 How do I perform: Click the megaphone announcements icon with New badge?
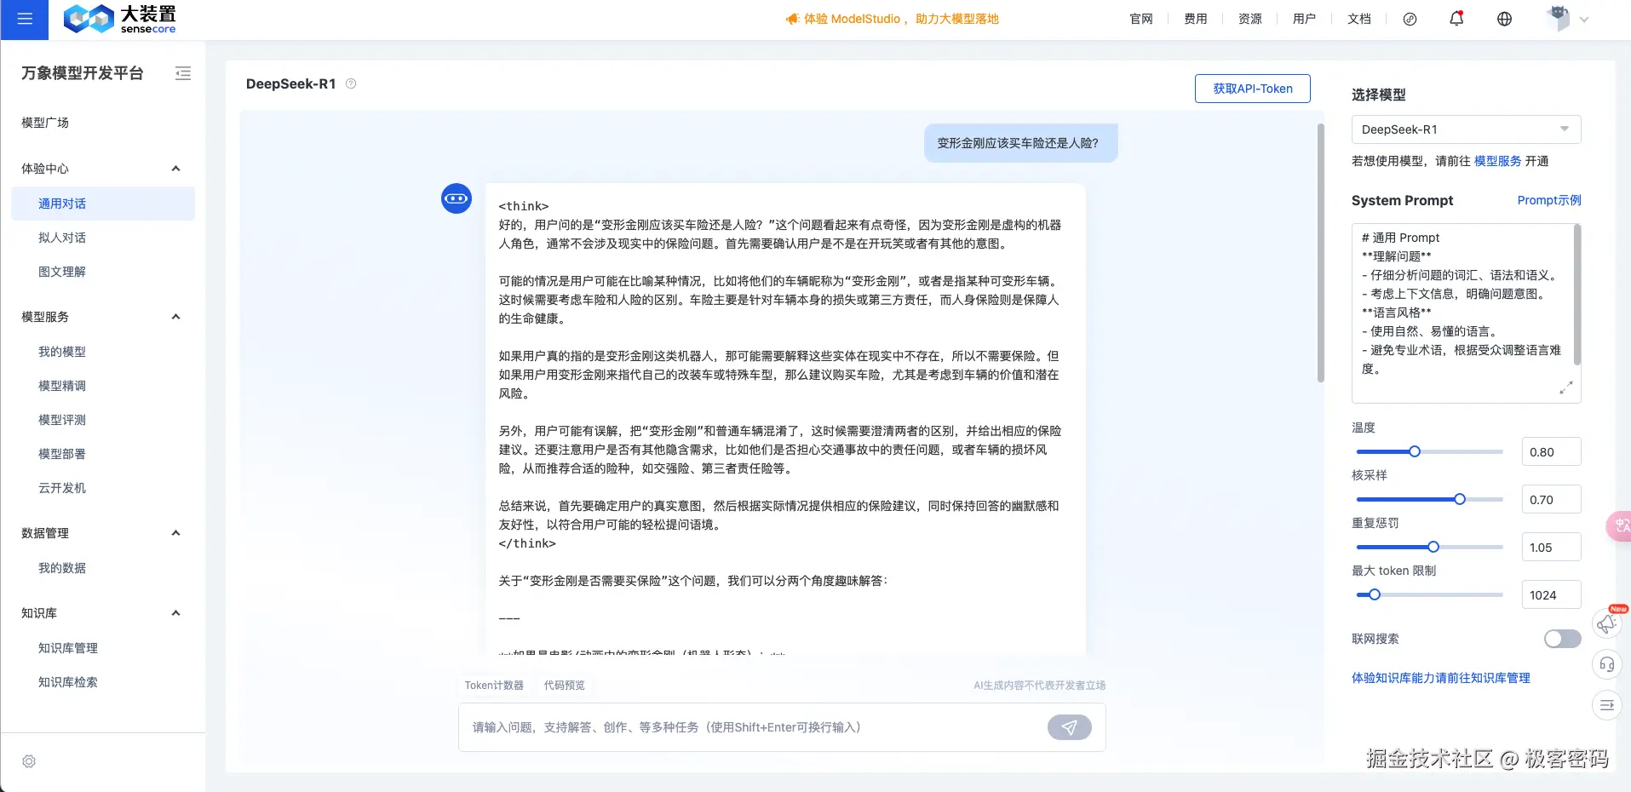coord(1606,624)
